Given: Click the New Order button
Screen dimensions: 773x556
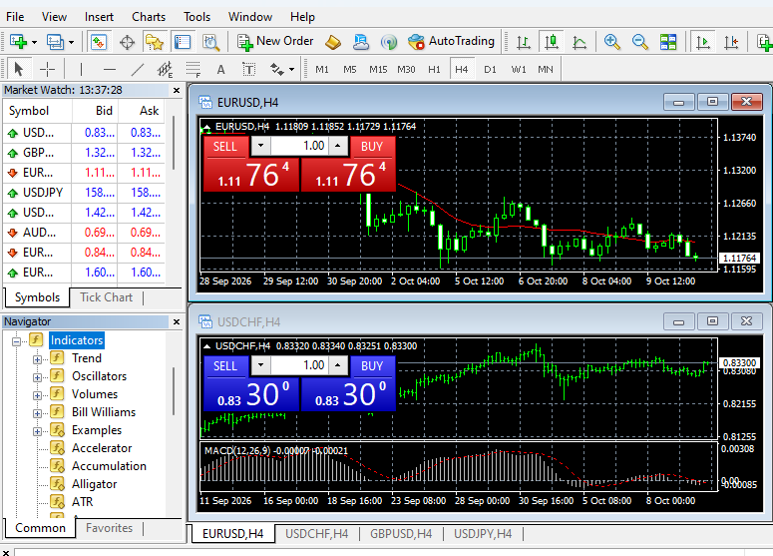Looking at the screenshot, I should click(275, 42).
